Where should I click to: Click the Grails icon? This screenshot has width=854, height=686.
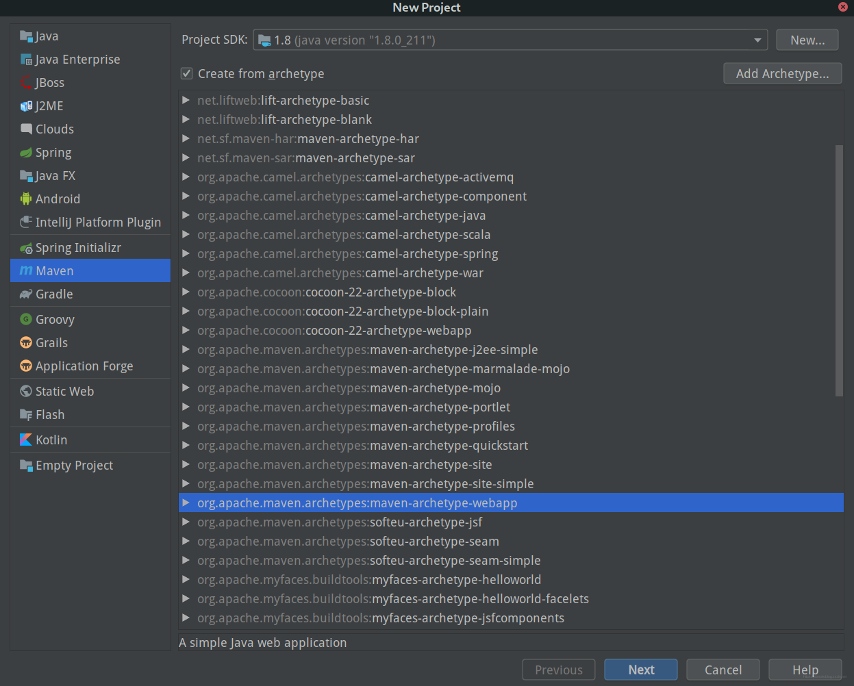[27, 343]
